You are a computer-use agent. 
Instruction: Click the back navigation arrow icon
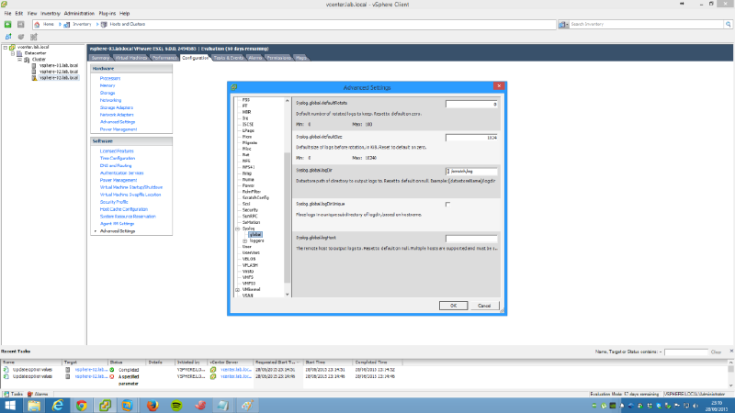click(7, 24)
